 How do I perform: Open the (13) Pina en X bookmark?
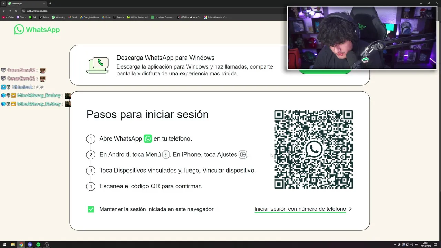(x=189, y=17)
